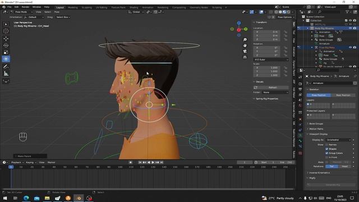Play the animation in the timeline
359x202 pixels.
click(x=153, y=162)
